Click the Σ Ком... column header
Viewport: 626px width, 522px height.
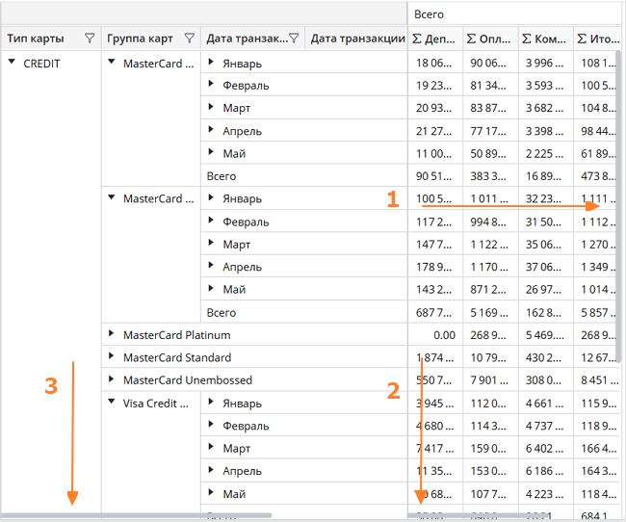(544, 39)
